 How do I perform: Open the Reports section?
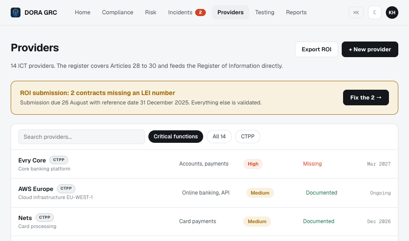[296, 12]
